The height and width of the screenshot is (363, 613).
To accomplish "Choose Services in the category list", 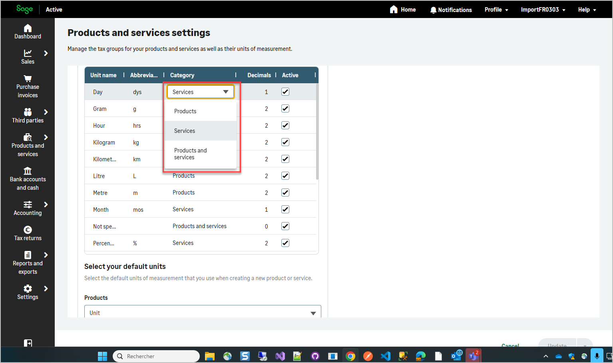I will pos(201,131).
